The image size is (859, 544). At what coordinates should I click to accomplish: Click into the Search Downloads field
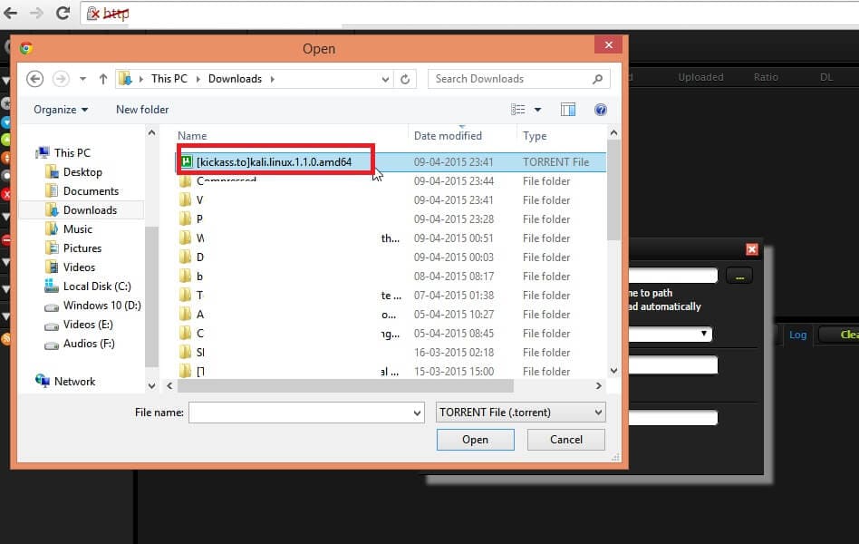[x=512, y=79]
